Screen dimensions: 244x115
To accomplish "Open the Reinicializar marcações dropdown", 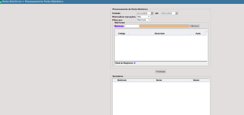I will click(x=144, y=17).
